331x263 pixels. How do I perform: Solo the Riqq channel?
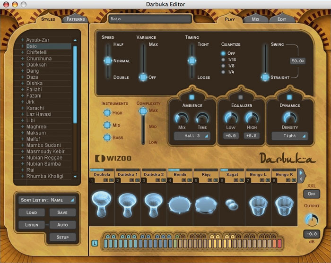(216, 180)
